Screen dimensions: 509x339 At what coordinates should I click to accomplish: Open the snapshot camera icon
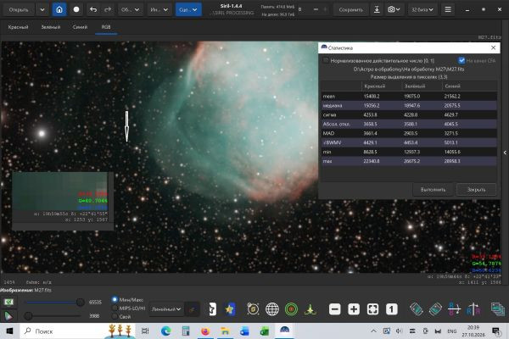pos(394,9)
